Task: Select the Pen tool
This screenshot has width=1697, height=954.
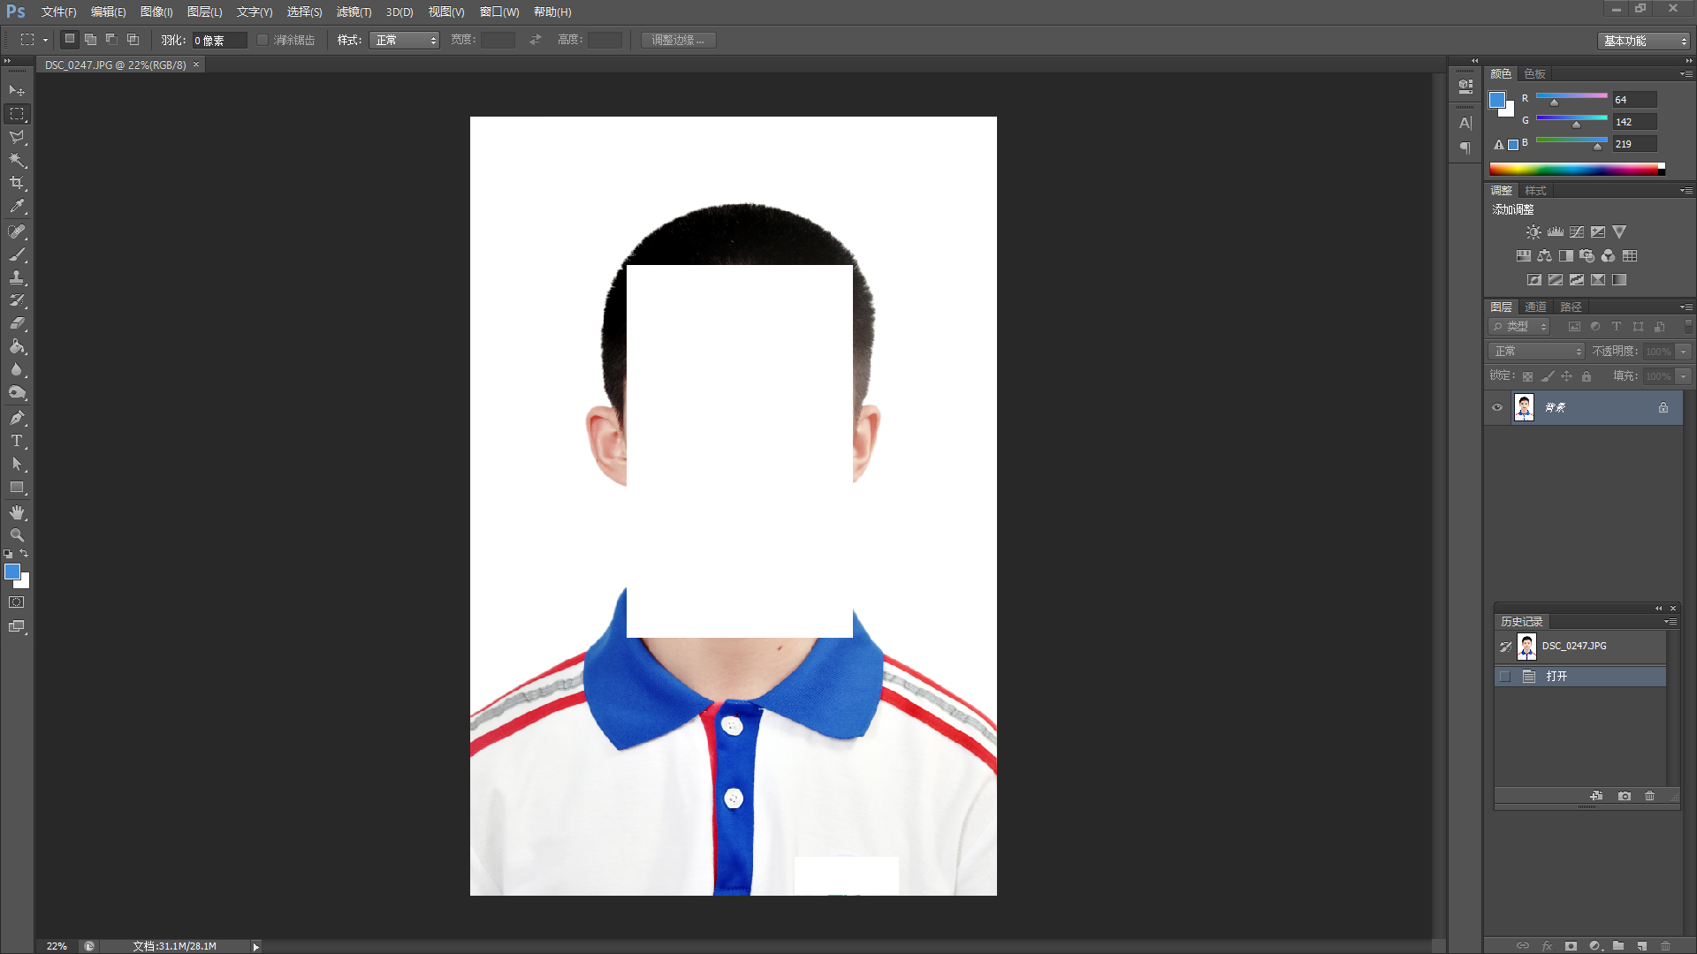Action: [x=17, y=418]
